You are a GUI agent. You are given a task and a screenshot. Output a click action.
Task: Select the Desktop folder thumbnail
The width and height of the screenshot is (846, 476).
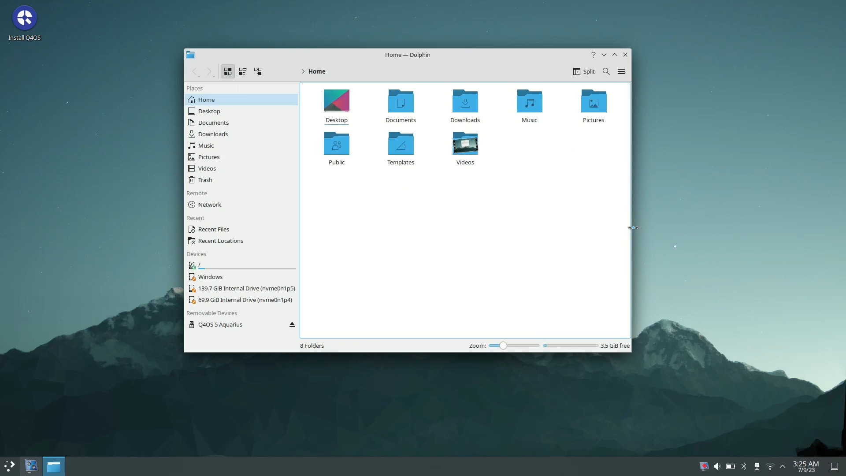[336, 101]
